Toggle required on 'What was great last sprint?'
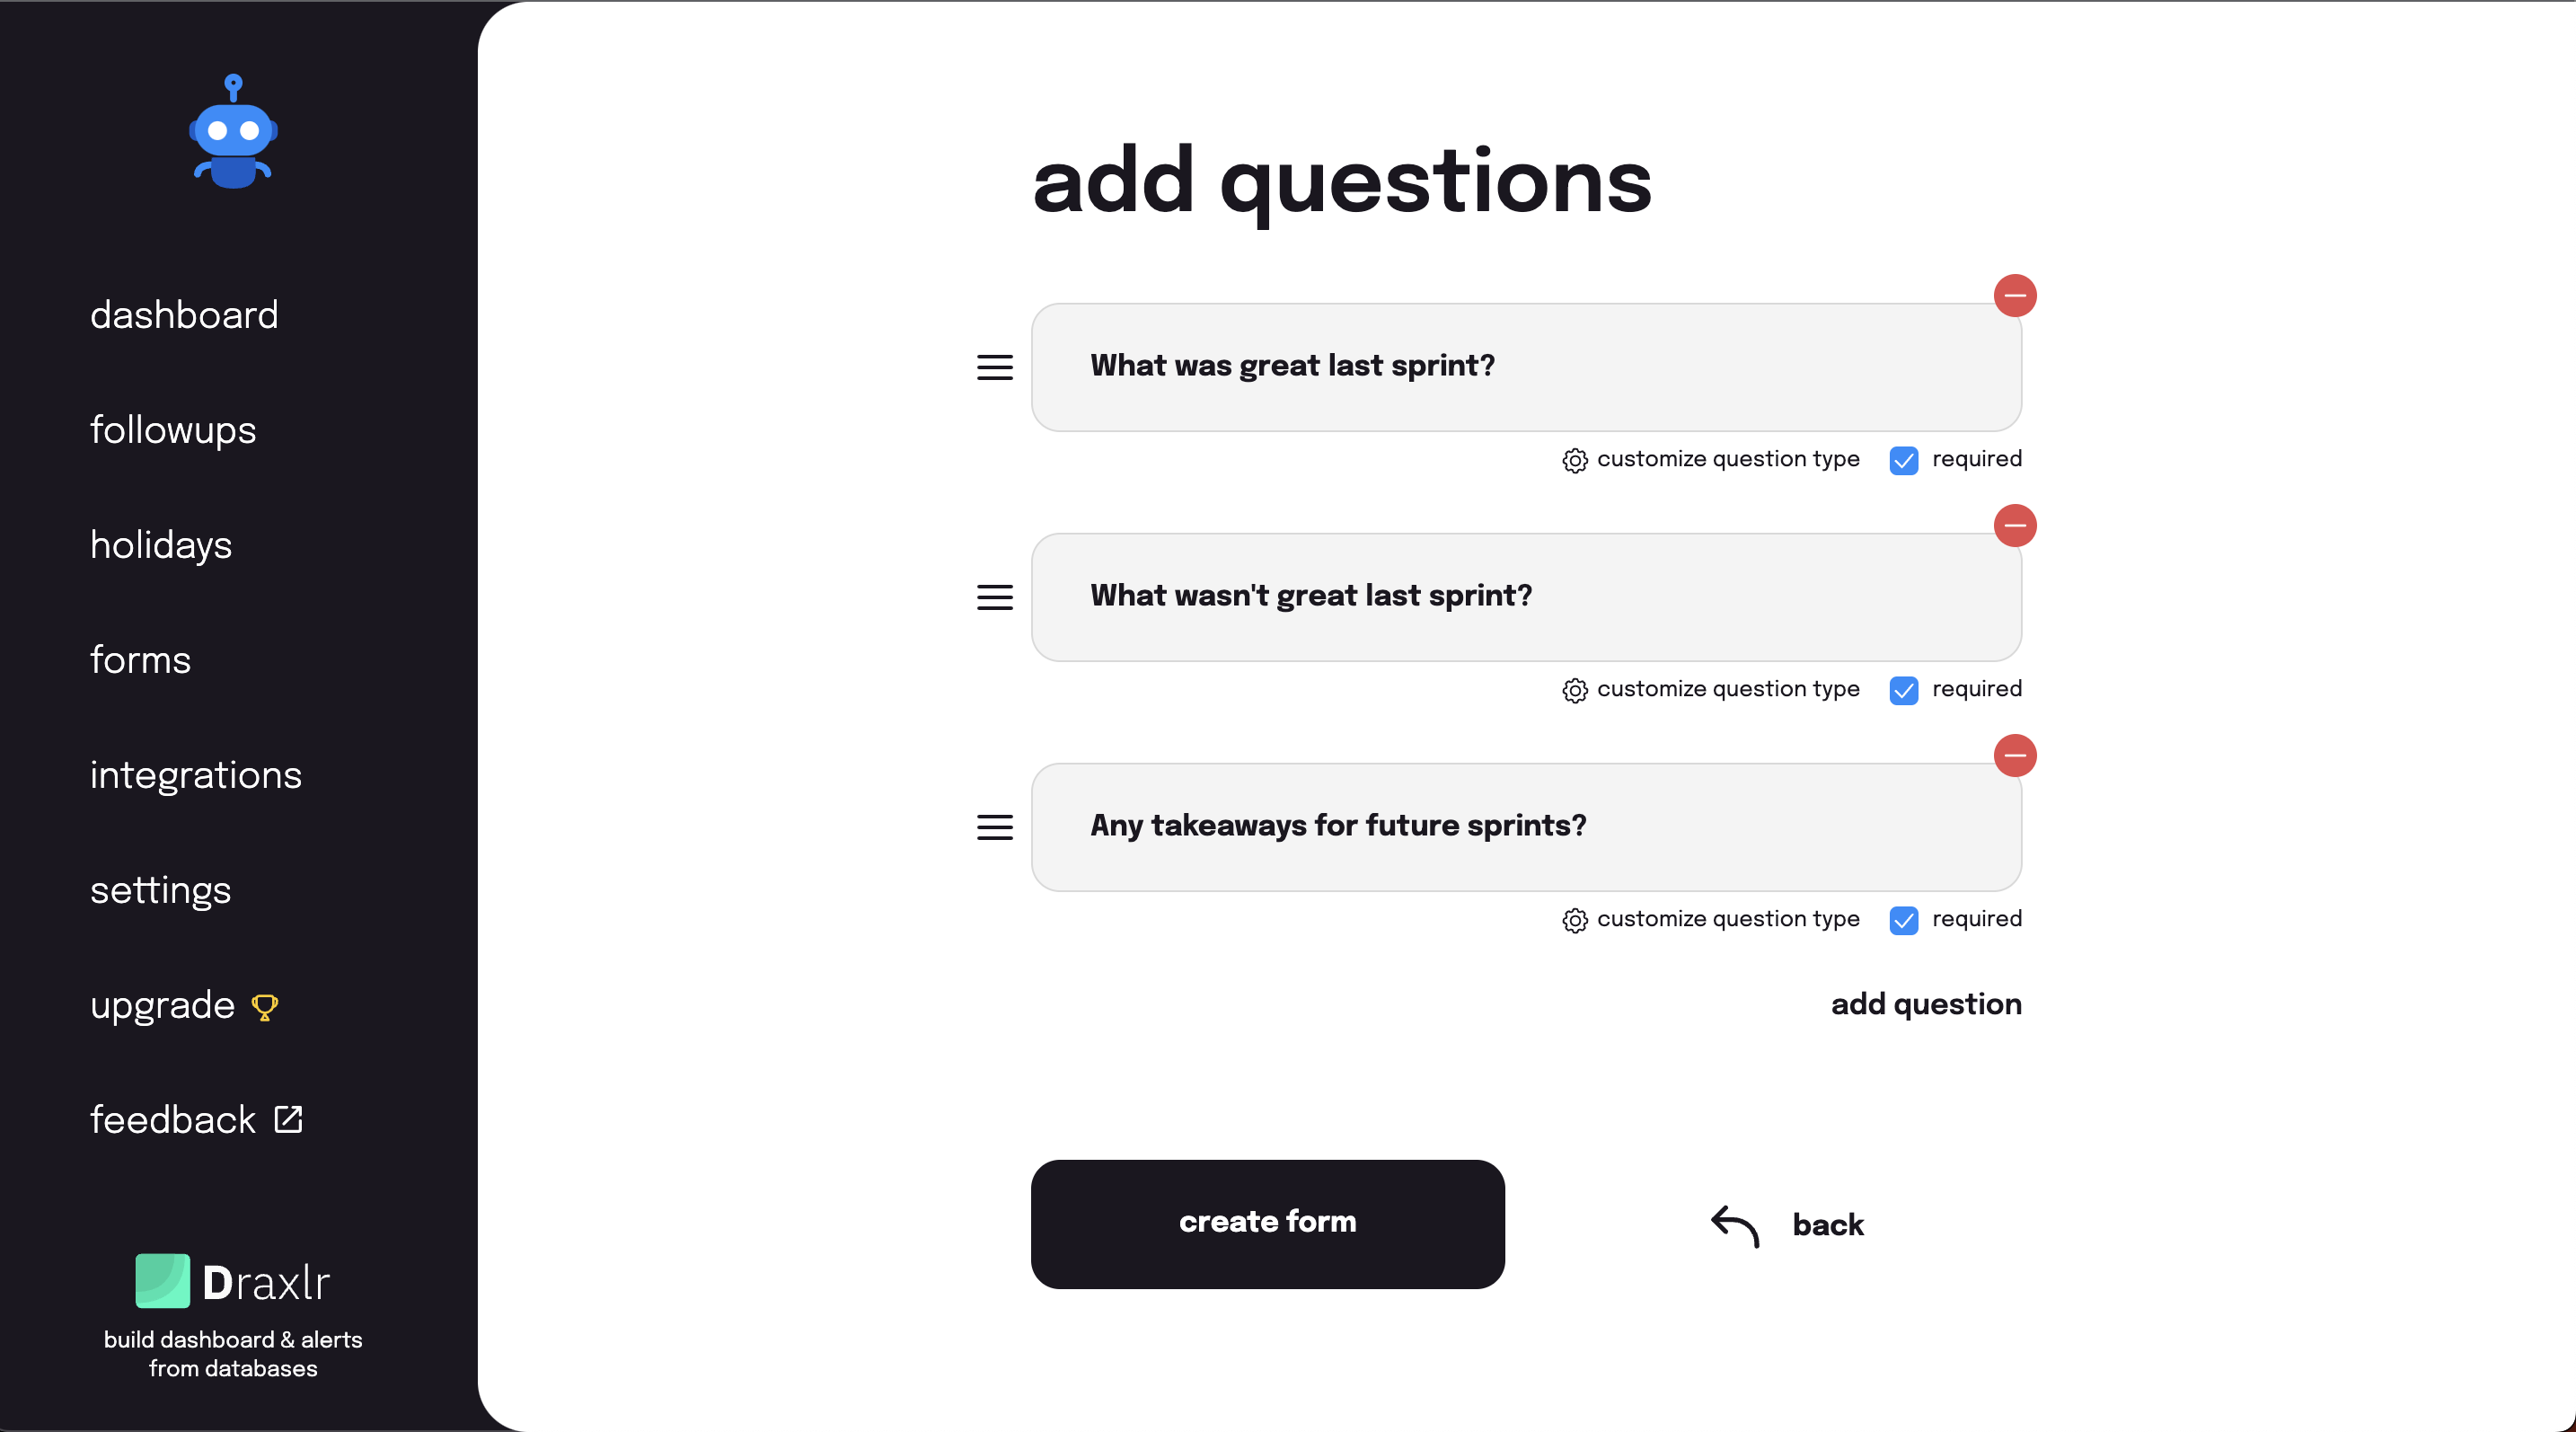Image resolution: width=2576 pixels, height=1432 pixels. pos(1904,460)
